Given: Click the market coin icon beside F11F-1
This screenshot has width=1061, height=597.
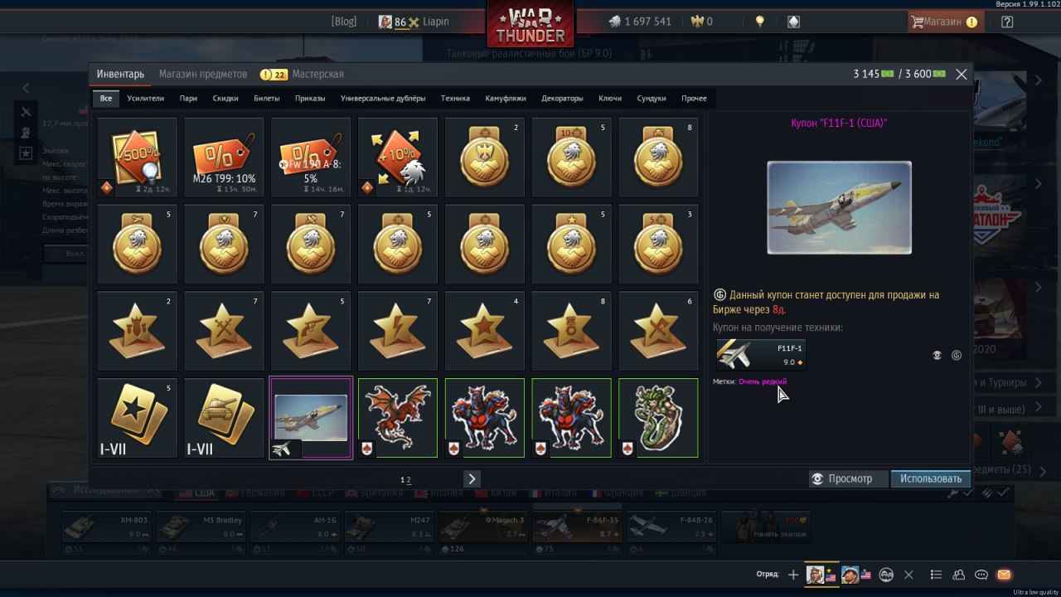Looking at the screenshot, I should click(x=956, y=355).
